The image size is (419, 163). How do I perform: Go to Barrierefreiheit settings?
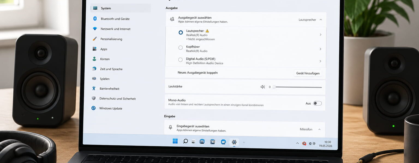coord(109,89)
